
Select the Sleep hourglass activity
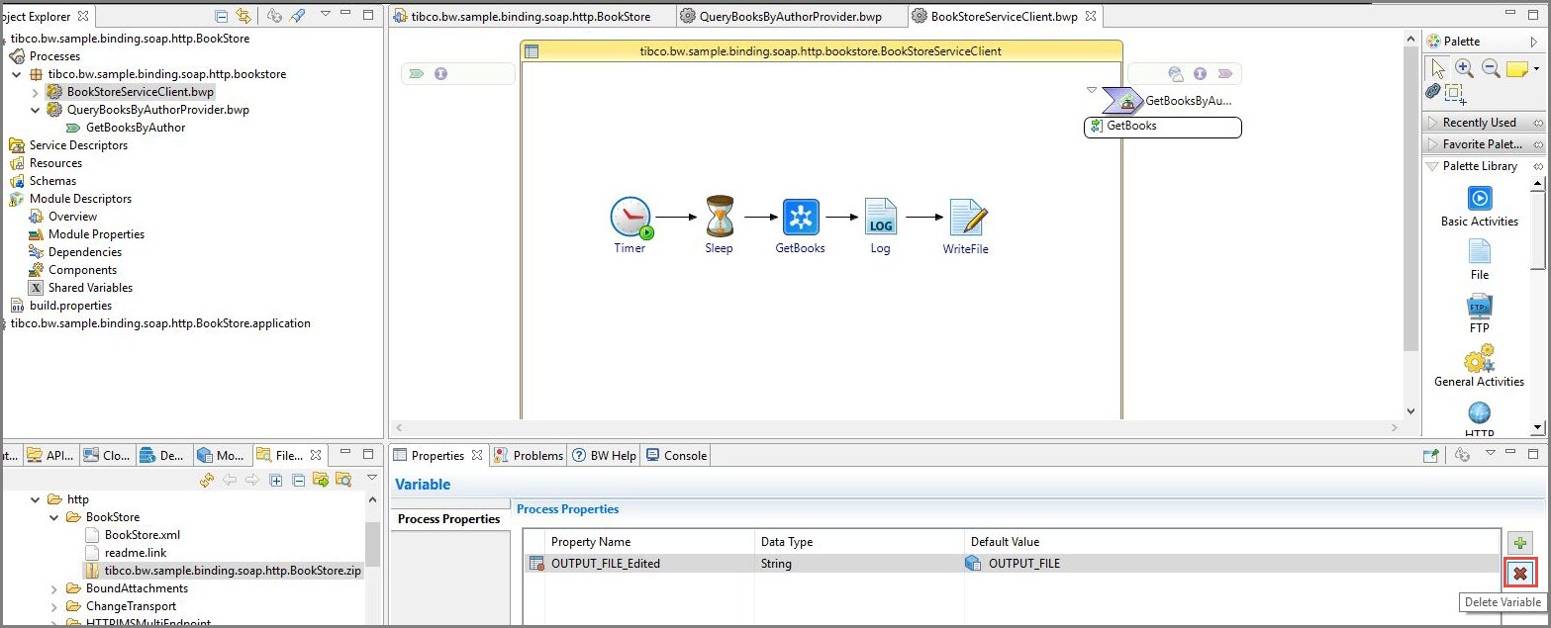point(719,217)
